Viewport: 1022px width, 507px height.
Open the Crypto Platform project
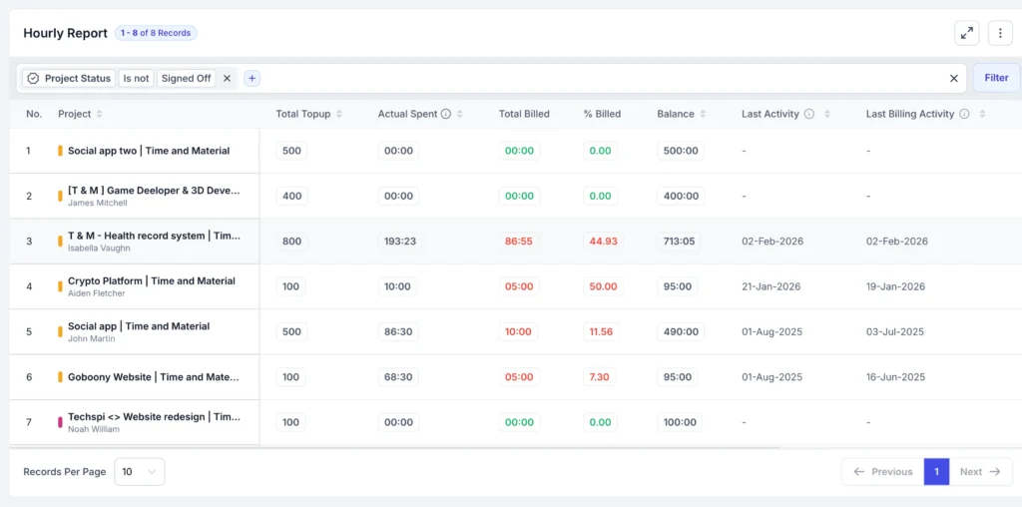[x=152, y=280]
